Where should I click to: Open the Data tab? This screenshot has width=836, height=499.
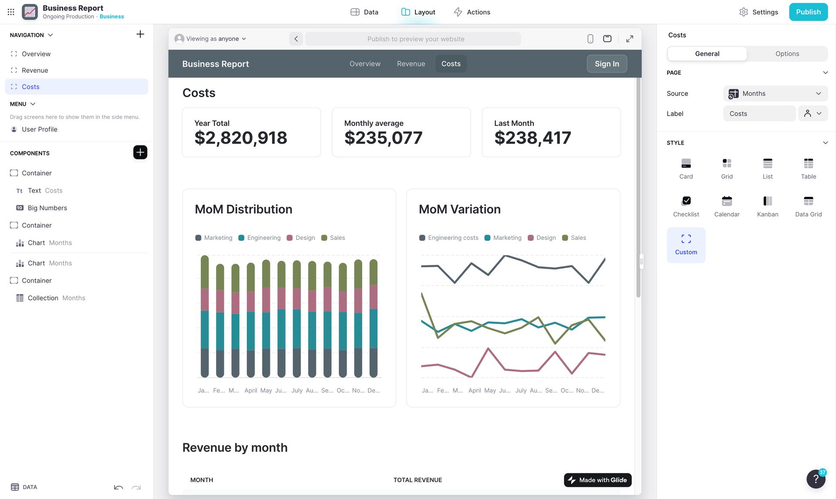364,12
